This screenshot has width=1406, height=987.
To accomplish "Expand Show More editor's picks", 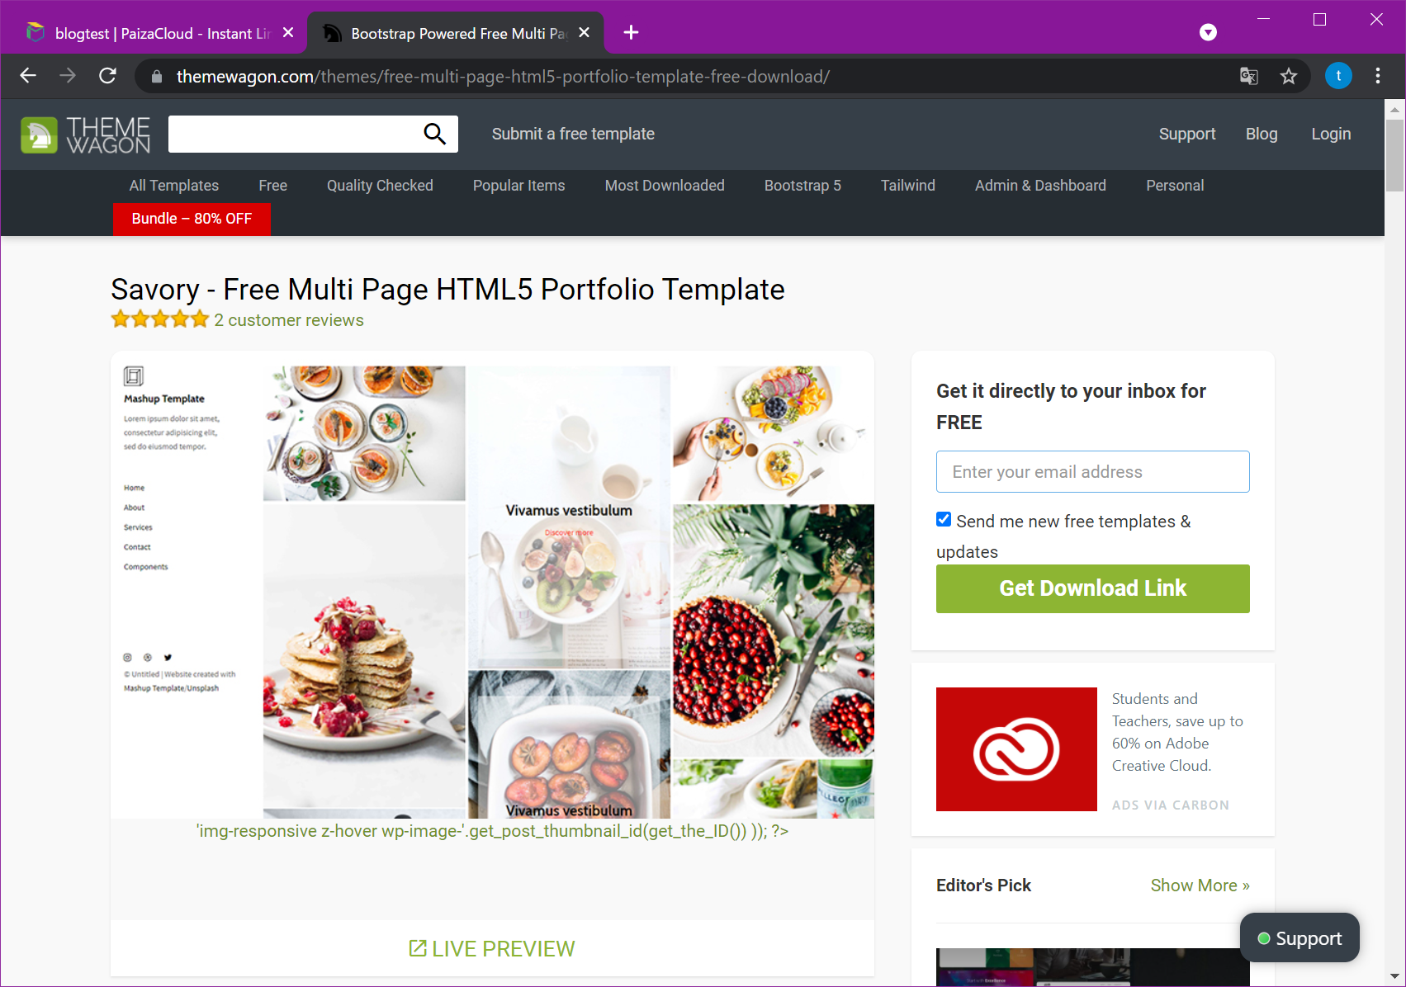I will click(1200, 885).
